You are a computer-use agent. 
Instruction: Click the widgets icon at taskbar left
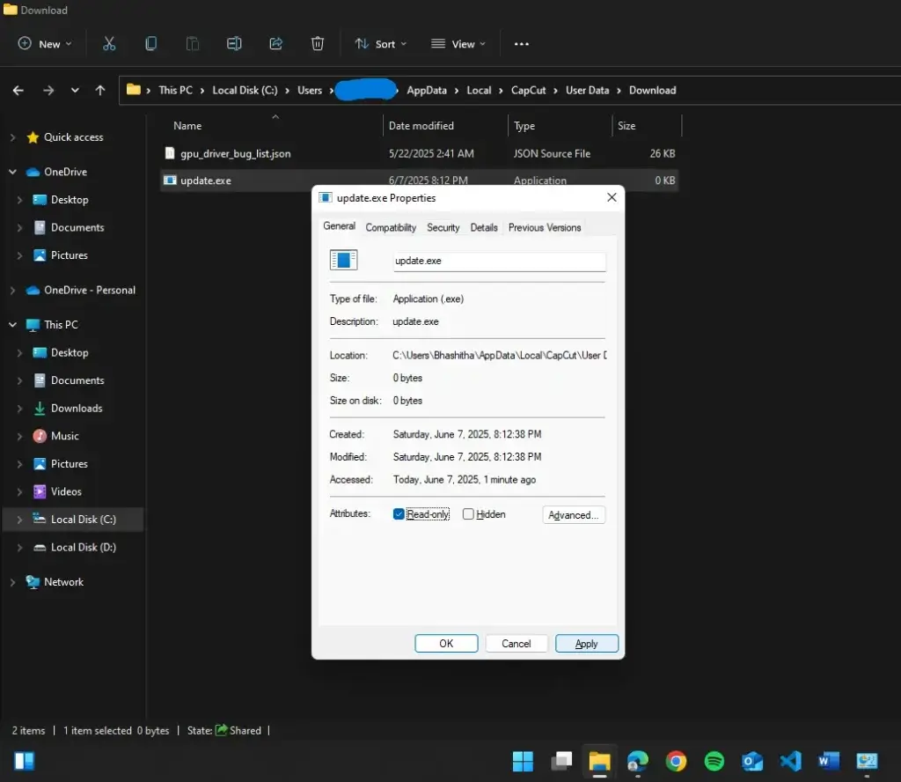24,761
